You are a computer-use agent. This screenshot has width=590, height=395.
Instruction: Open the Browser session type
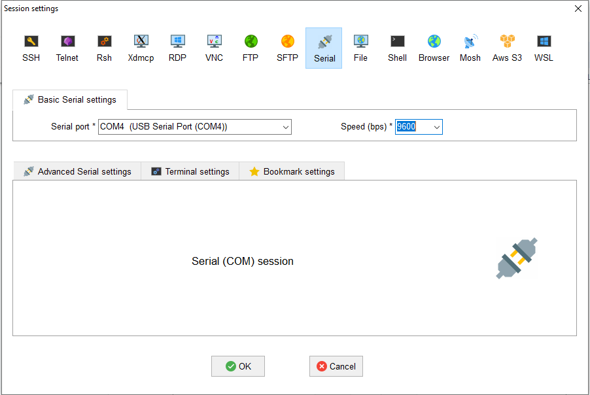(434, 48)
